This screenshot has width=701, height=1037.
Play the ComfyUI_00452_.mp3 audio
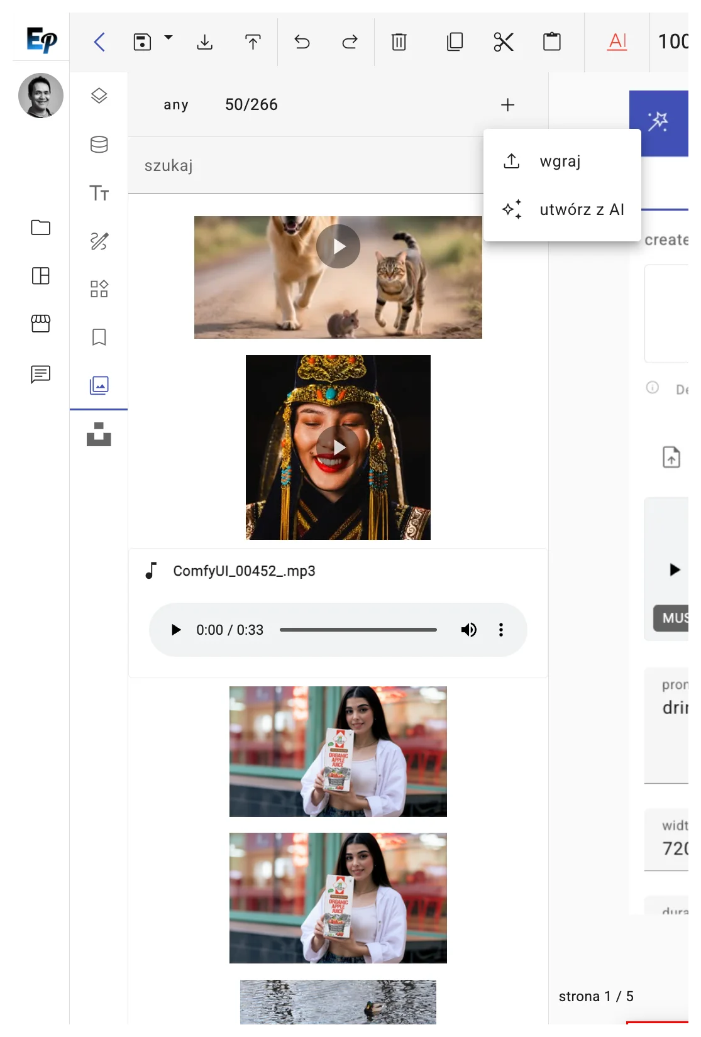click(176, 630)
